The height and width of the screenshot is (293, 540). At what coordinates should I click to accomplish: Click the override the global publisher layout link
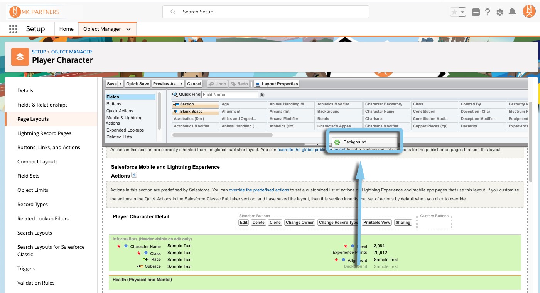311,150
